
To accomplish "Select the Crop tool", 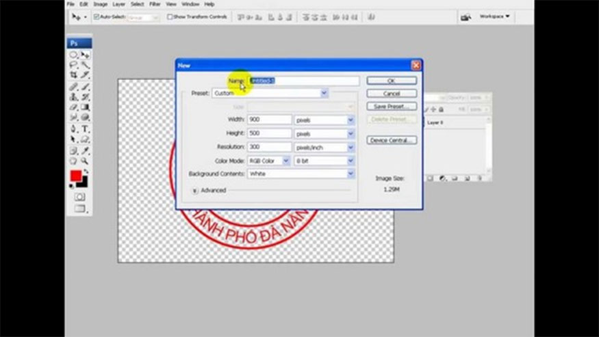I will [73, 75].
